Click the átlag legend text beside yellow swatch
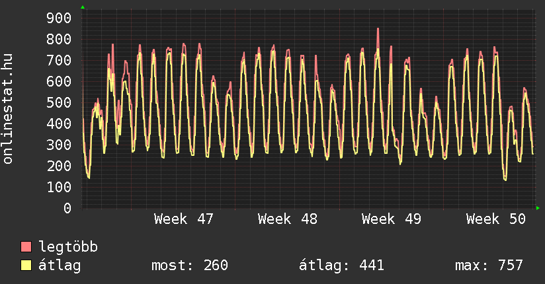This screenshot has width=545, height=284. tap(60, 266)
